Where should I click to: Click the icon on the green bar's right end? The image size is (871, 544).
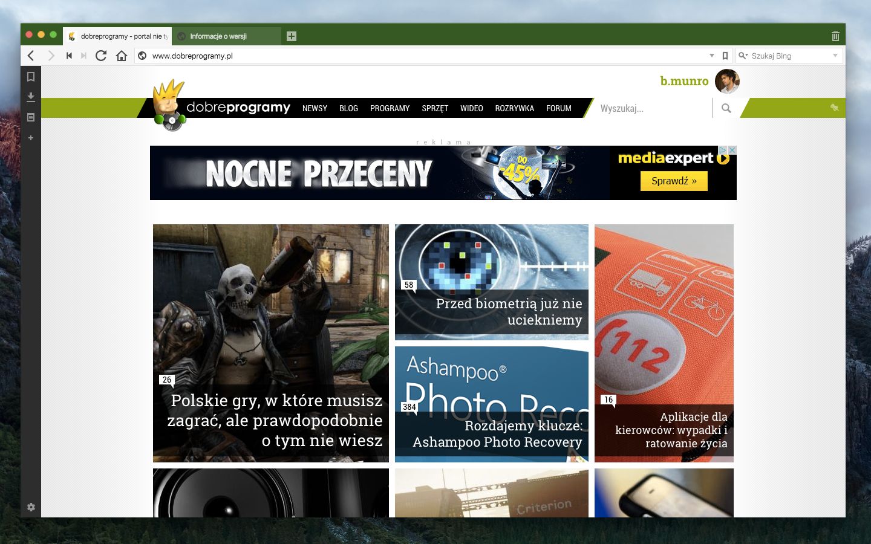click(x=834, y=107)
